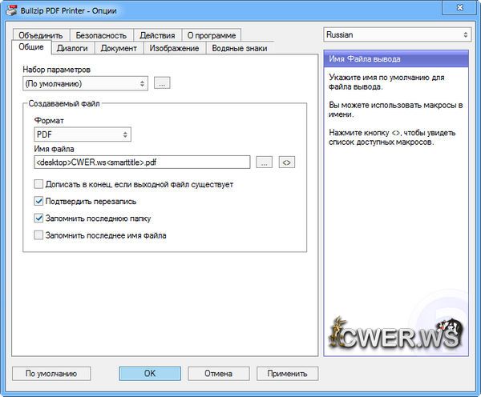Viewport: 481px width, 397px height.
Task: Confirm settings with the OK button
Action: coord(150,374)
